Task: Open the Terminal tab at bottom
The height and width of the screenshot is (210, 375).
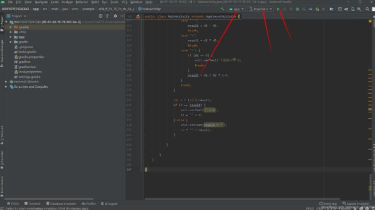Action: click(32, 203)
